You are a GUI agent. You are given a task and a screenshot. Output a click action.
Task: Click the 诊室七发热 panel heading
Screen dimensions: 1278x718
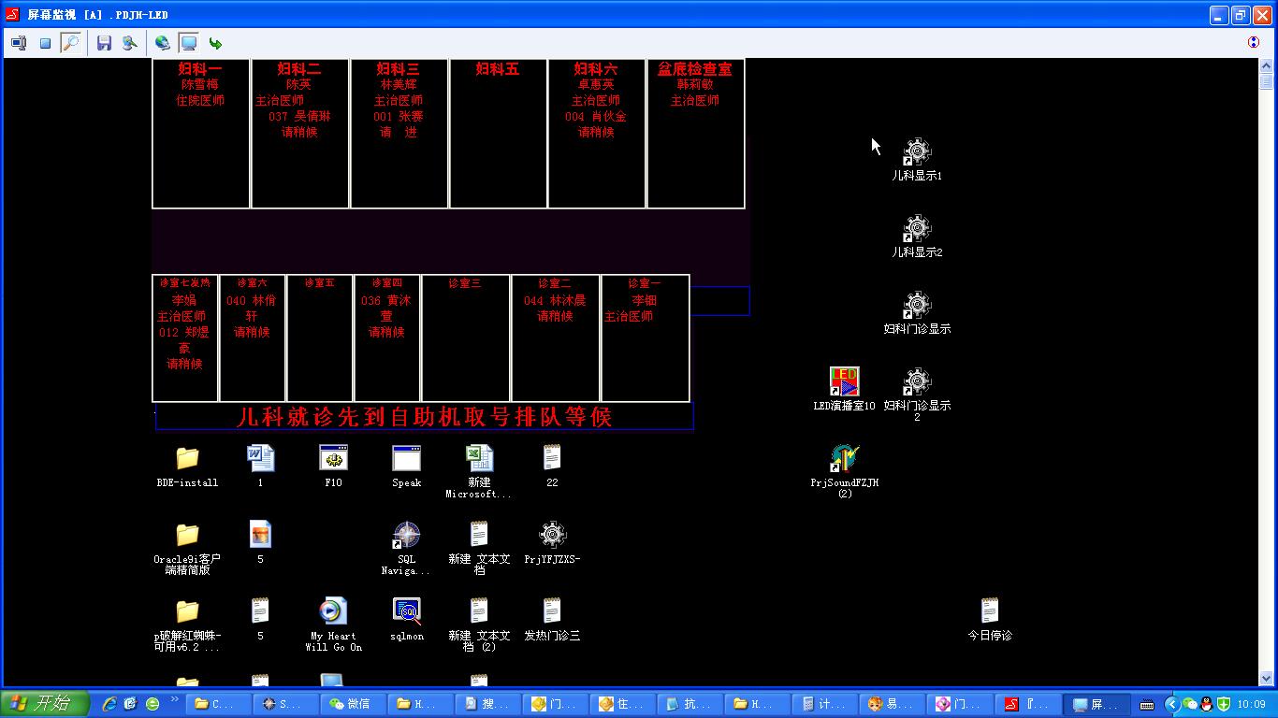(185, 282)
